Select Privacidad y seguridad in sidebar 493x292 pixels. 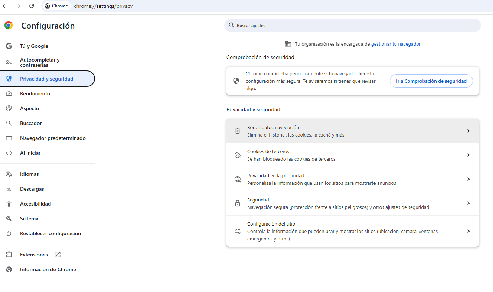click(48, 79)
